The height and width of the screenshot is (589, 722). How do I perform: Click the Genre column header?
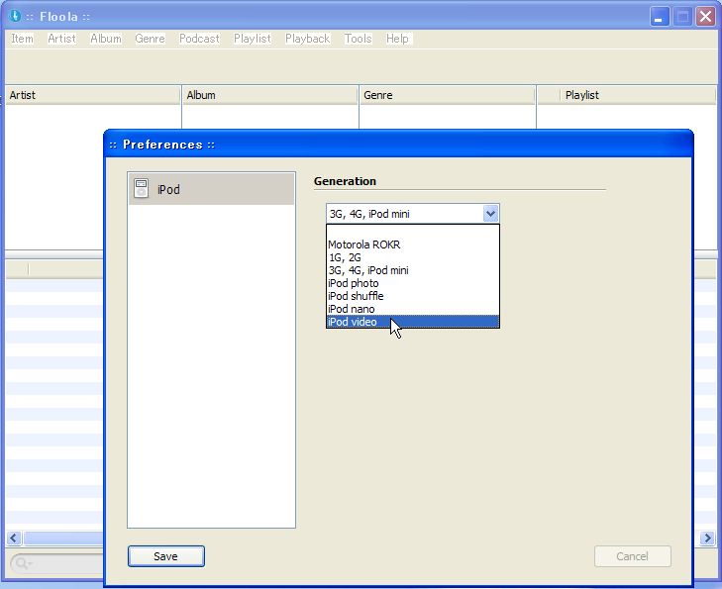pos(447,95)
